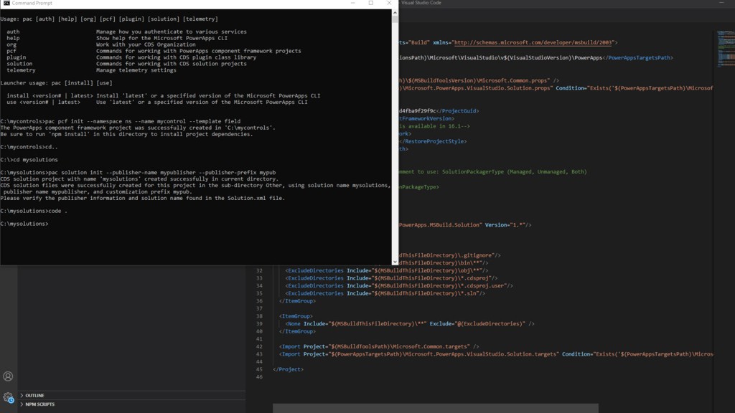Image resolution: width=735 pixels, height=413 pixels.
Task: Click the 'cd mysolutions' command line
Action: coord(29,160)
